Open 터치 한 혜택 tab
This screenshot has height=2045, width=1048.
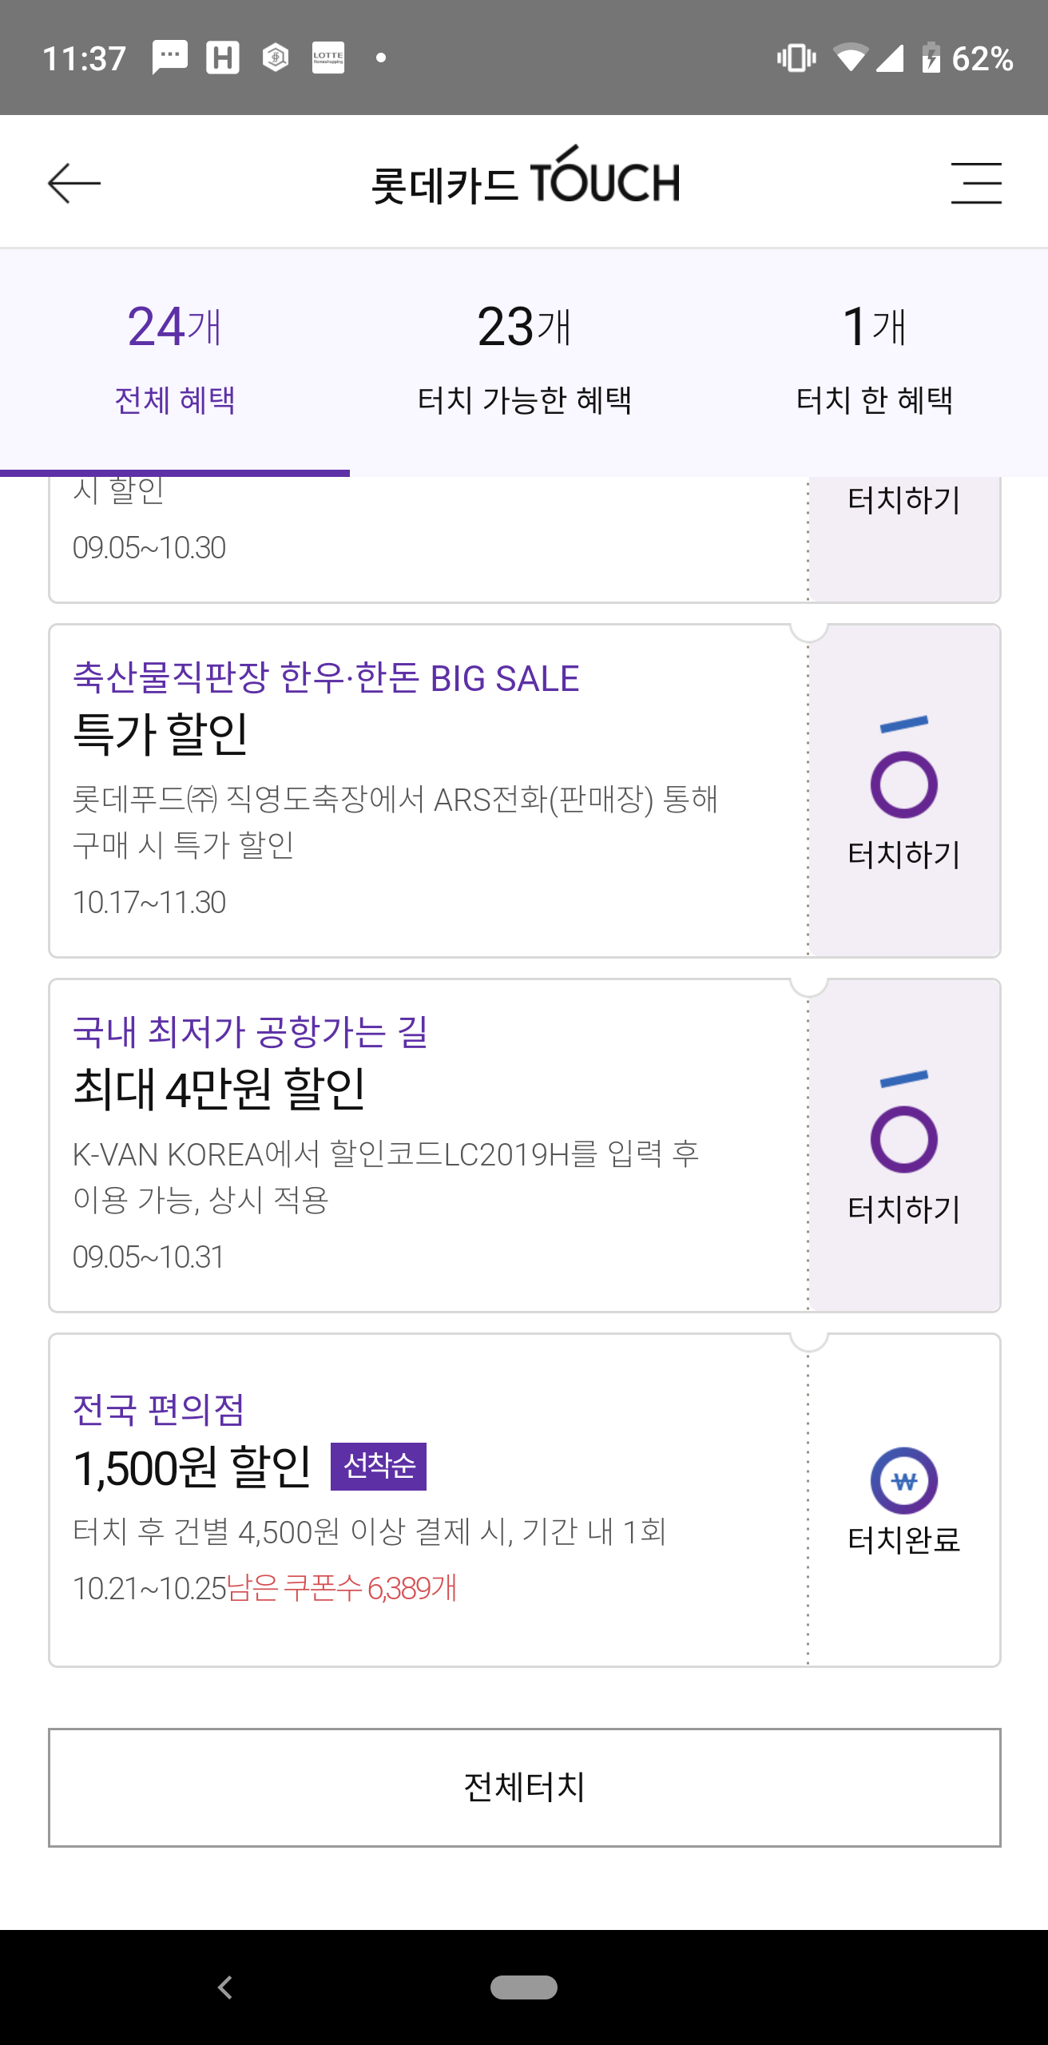coord(874,361)
